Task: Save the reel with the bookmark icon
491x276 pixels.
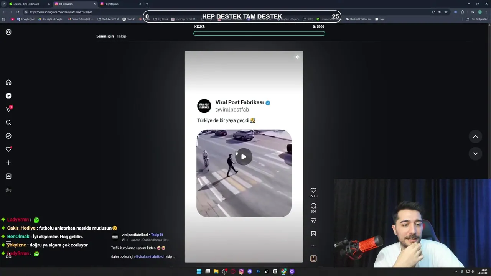Action: coord(313,233)
